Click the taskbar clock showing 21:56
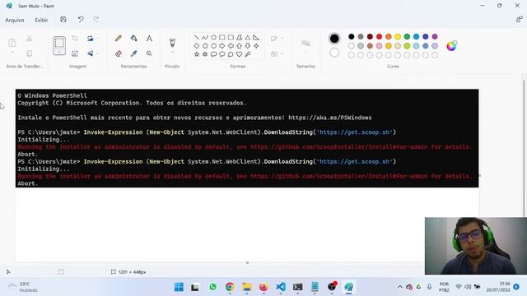The image size is (527, 296). pos(497,287)
